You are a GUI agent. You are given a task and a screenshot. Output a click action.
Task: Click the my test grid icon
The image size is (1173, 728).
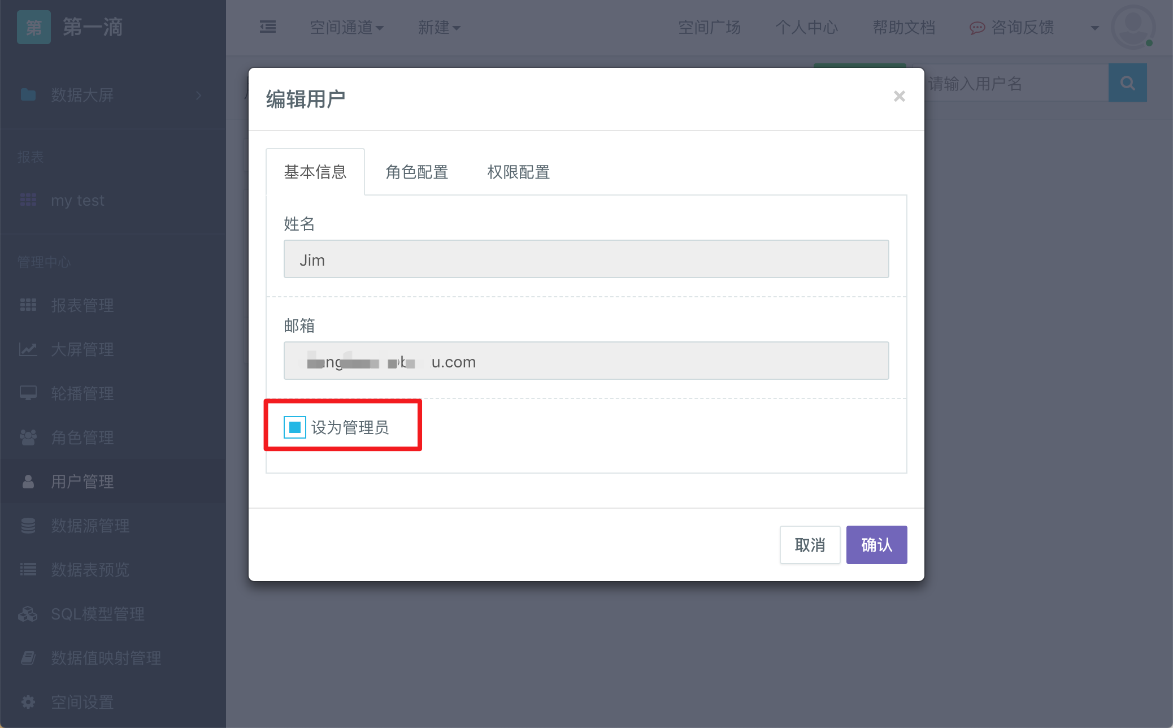pyautogui.click(x=28, y=200)
